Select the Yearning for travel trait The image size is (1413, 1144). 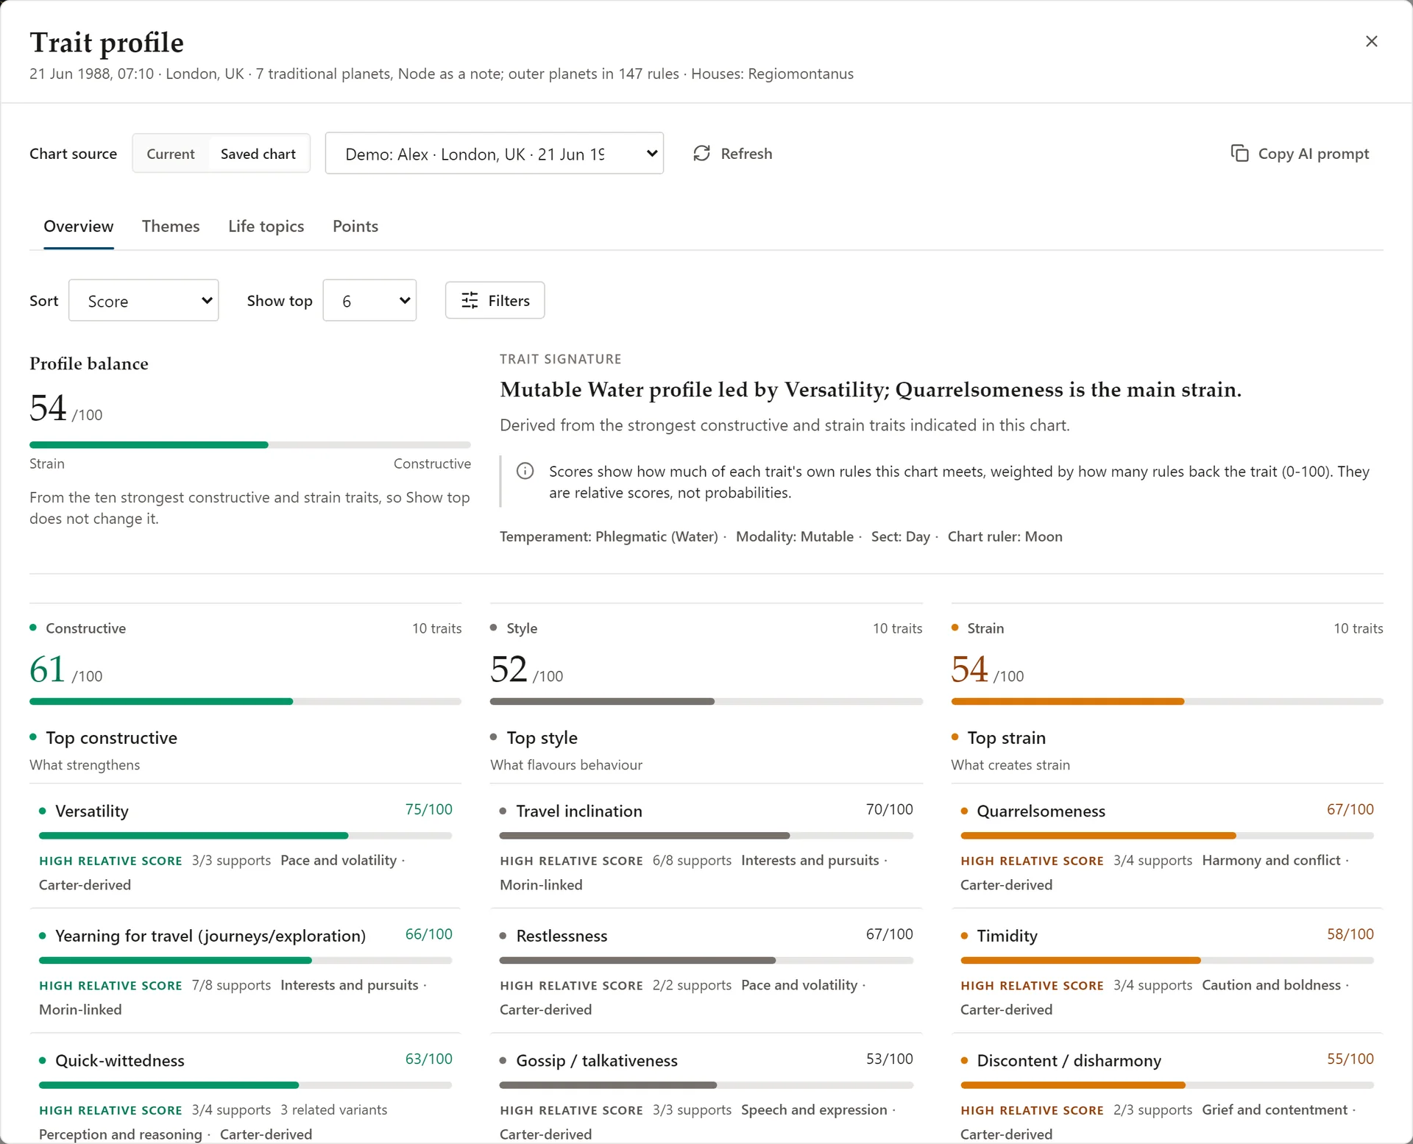(245, 971)
